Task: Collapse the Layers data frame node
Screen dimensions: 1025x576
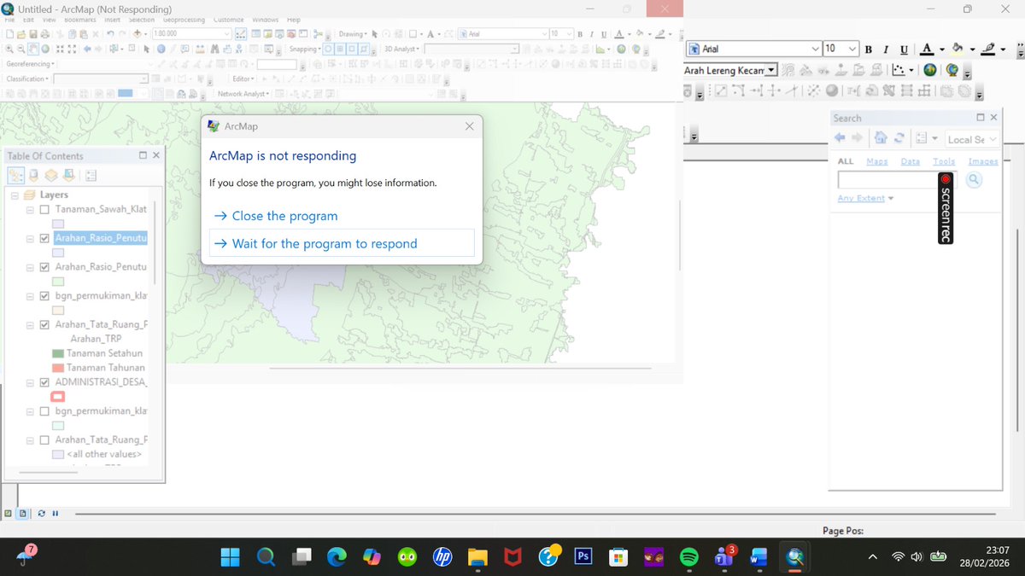Action: (15, 195)
